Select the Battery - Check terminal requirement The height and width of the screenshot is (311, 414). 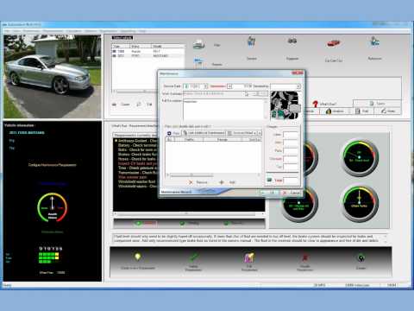pyautogui.click(x=137, y=145)
